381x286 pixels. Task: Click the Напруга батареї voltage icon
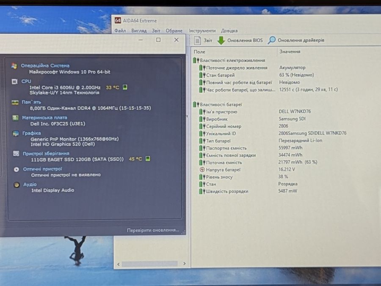pos(202,169)
